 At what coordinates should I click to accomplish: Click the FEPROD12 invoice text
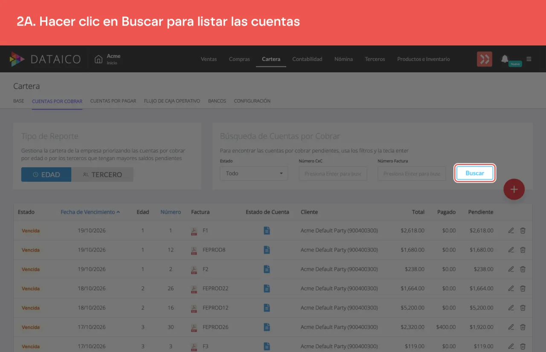pyautogui.click(x=215, y=308)
